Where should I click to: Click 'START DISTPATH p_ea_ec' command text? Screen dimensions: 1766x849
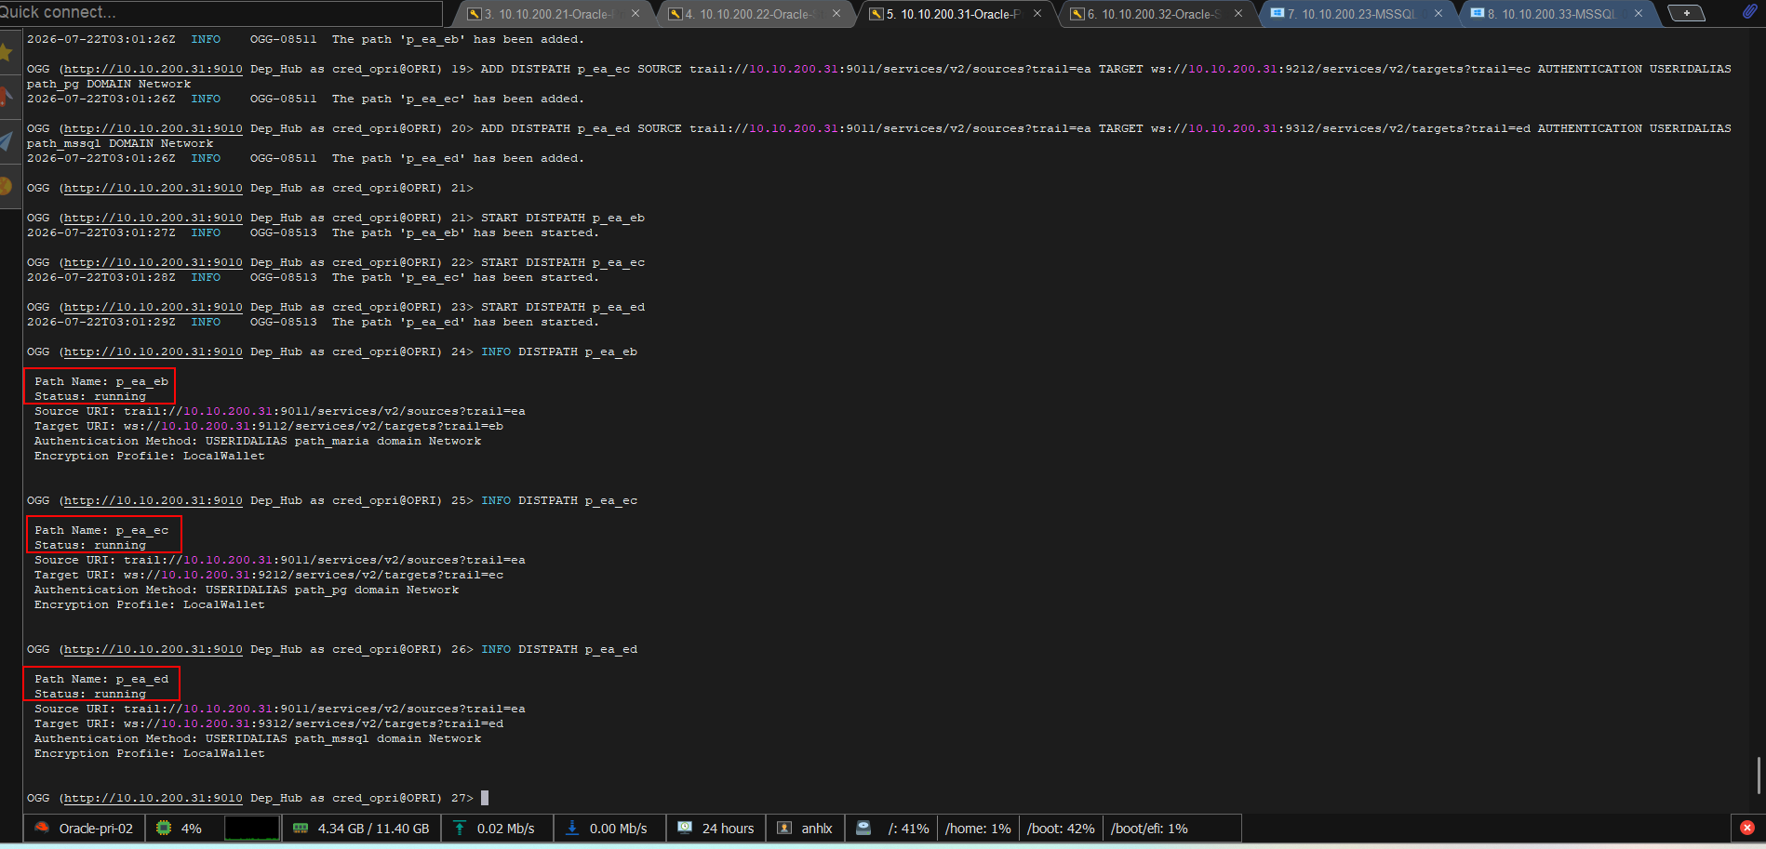(x=563, y=262)
